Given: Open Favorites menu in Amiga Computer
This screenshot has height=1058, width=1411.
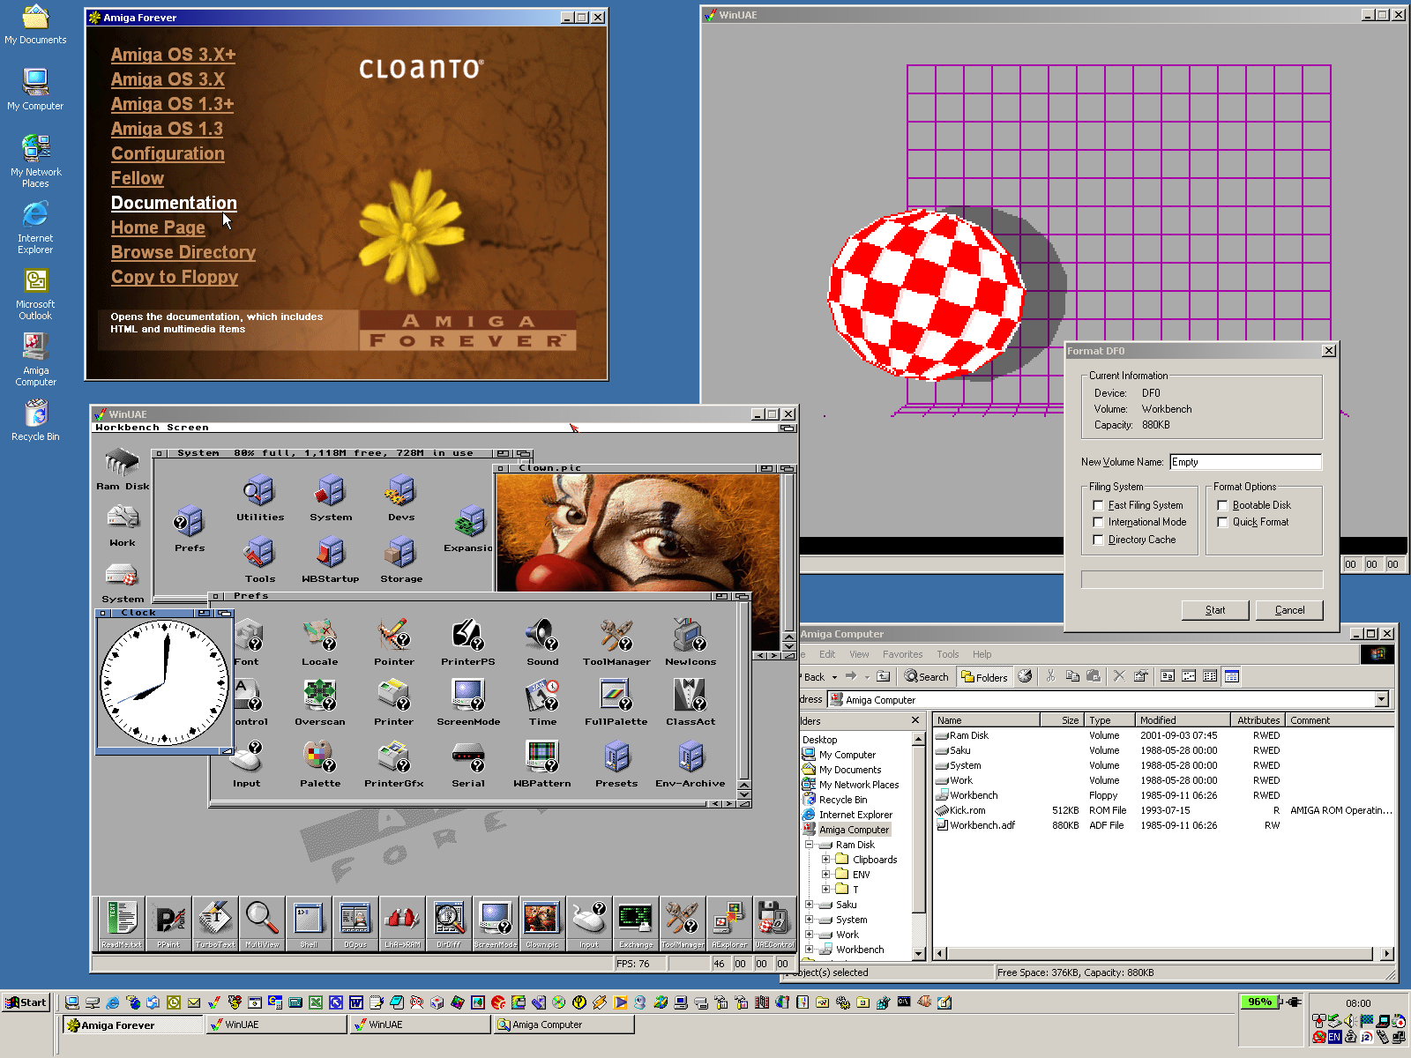Looking at the screenshot, I should pos(902,654).
